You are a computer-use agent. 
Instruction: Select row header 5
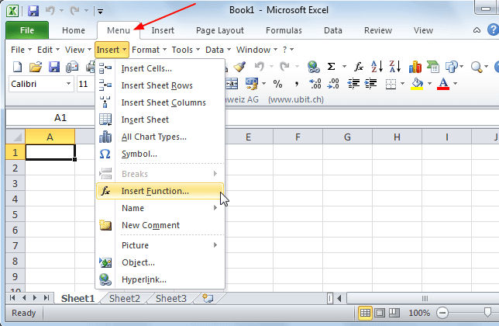click(x=15, y=214)
